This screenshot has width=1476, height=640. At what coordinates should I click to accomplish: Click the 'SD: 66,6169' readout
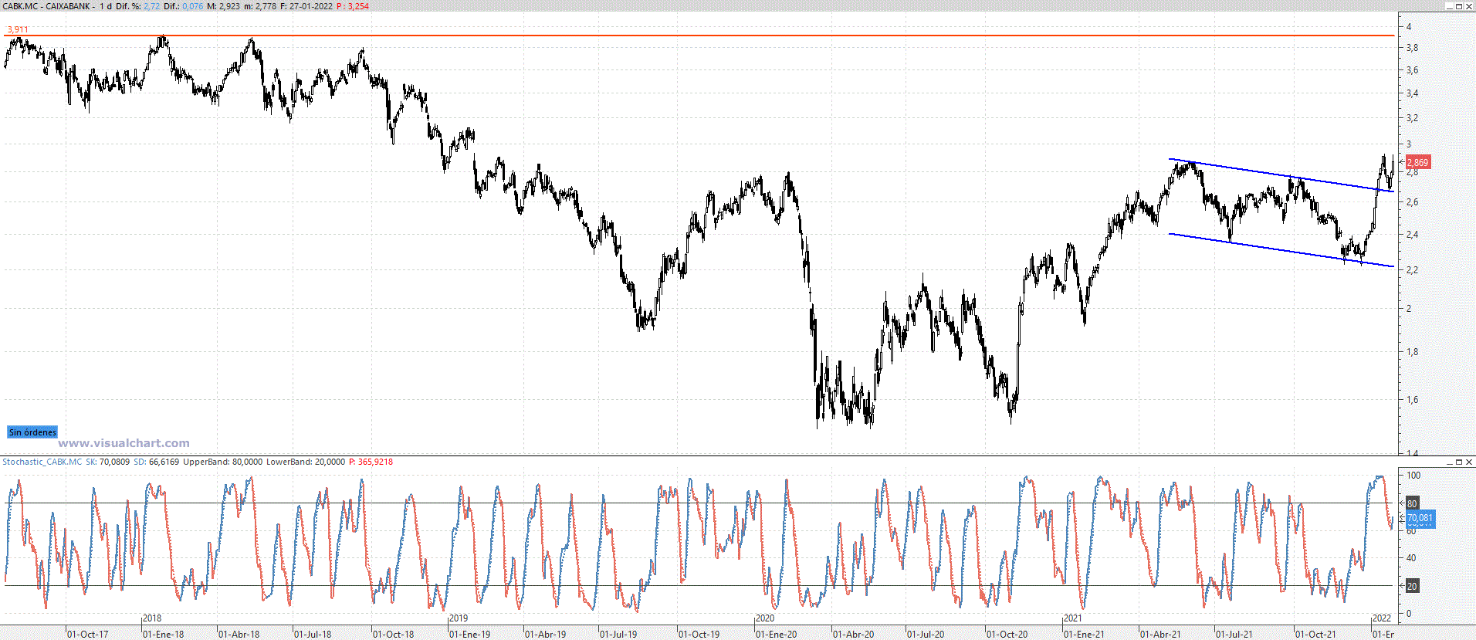click(156, 462)
